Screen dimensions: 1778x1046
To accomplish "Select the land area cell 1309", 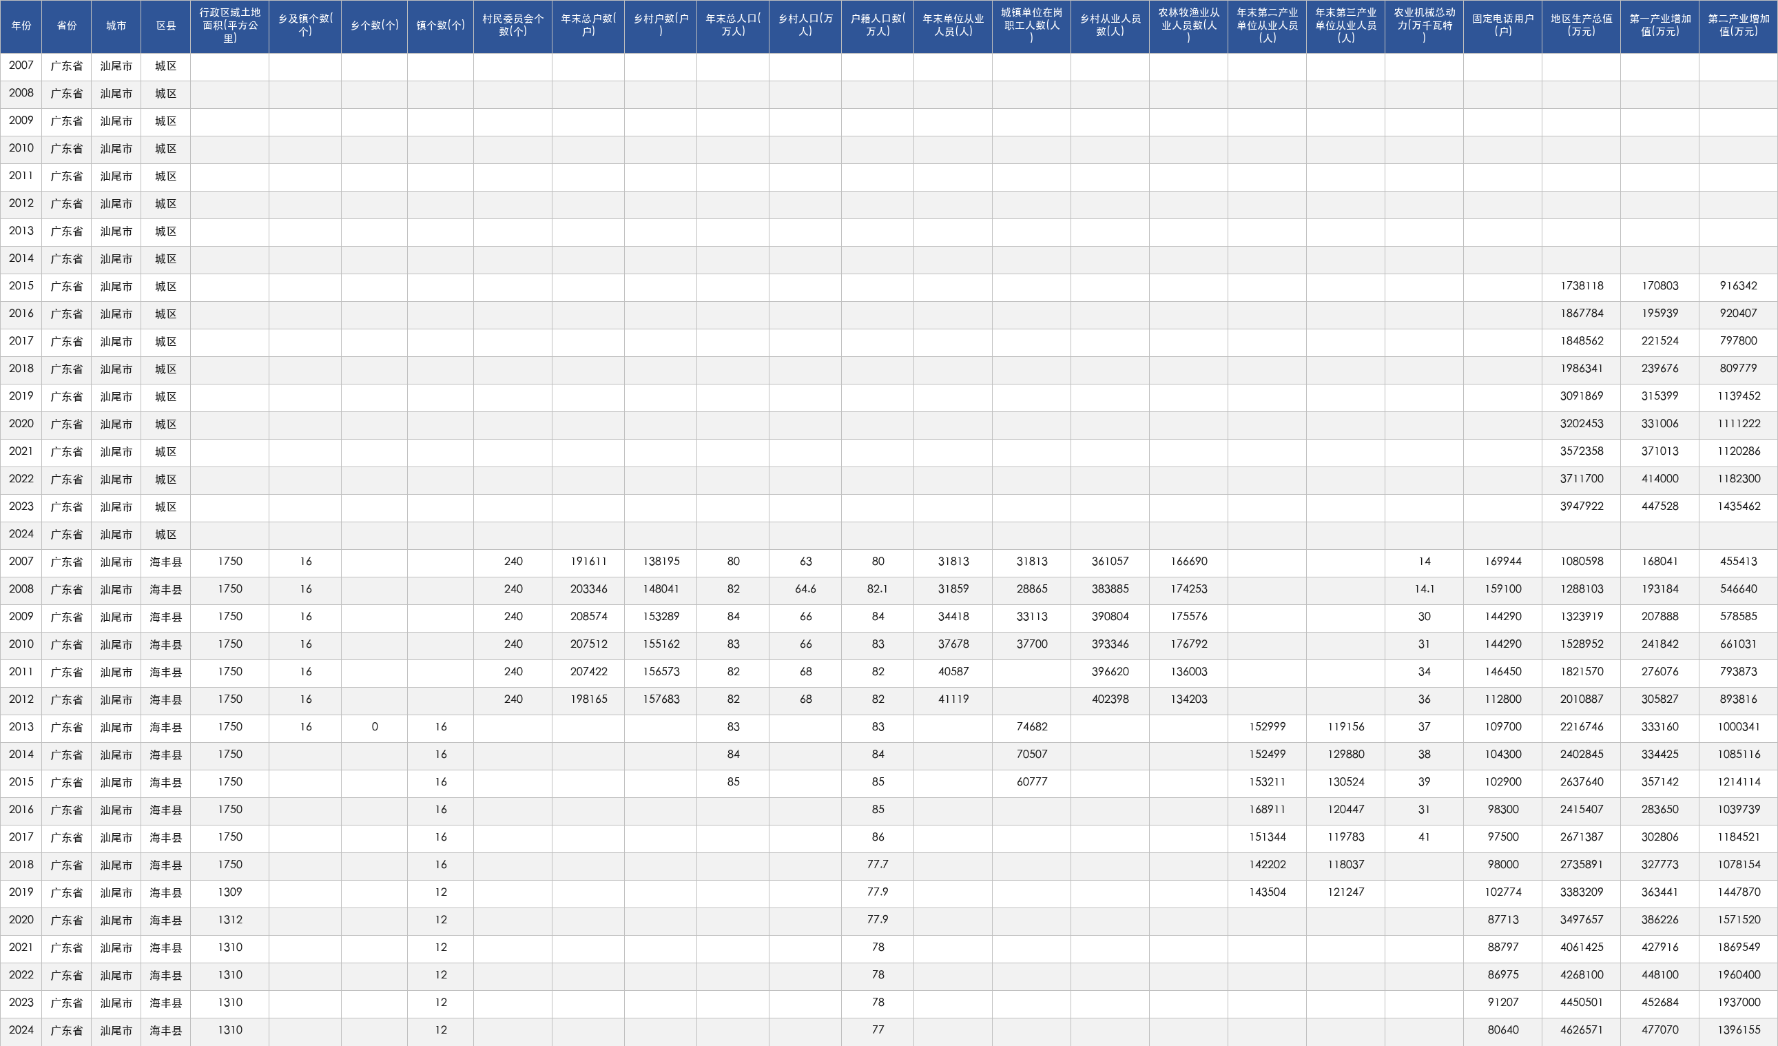I will [x=230, y=893].
